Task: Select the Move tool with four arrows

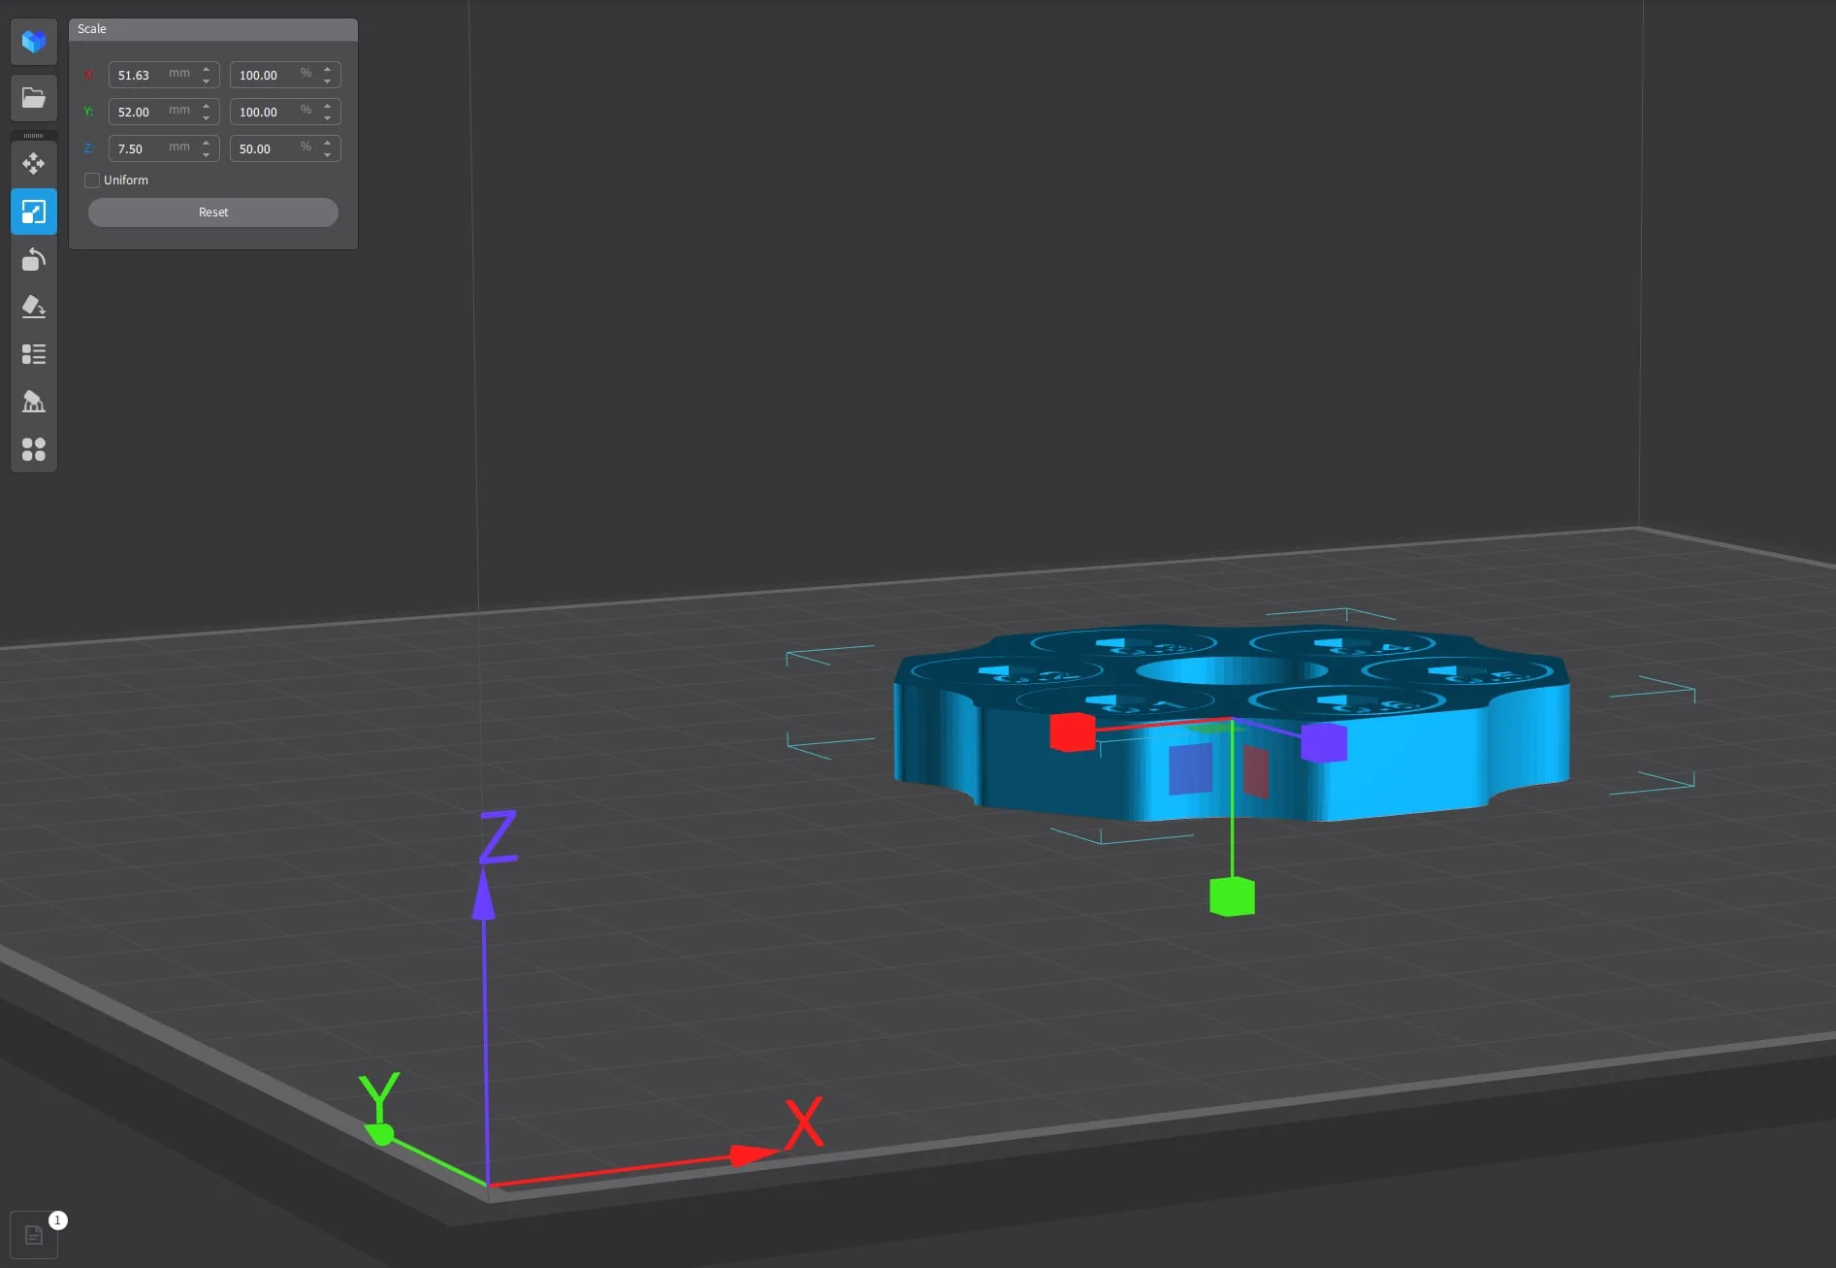Action: (x=34, y=164)
